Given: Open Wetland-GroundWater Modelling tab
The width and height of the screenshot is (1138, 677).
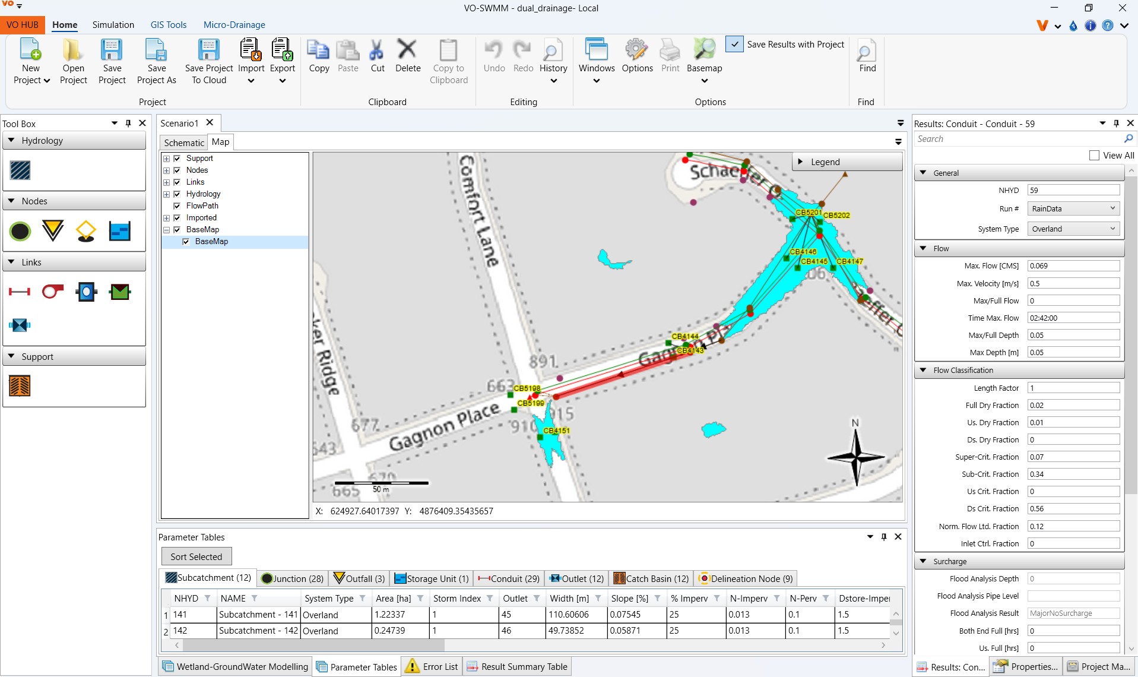Looking at the screenshot, I should [235, 666].
